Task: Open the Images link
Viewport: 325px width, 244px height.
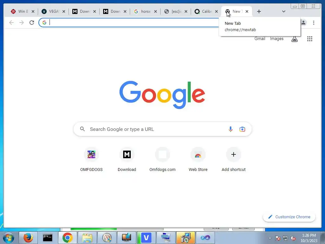Action: tap(276, 38)
